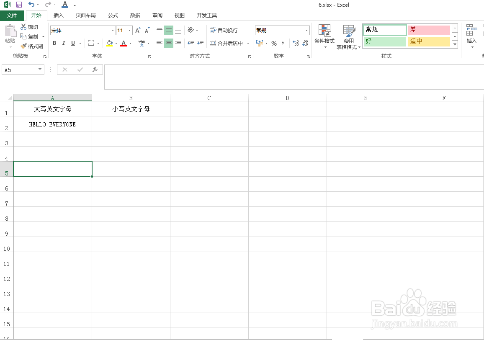484x340 pixels.
Task: Click the cell borders icon
Action: [x=91, y=43]
